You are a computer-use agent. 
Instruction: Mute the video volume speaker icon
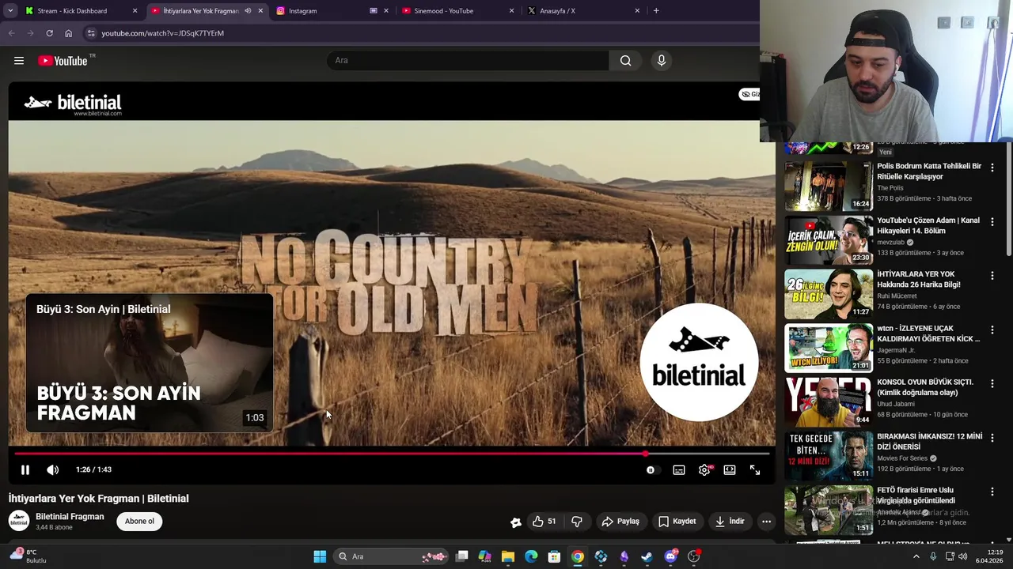pyautogui.click(x=53, y=469)
